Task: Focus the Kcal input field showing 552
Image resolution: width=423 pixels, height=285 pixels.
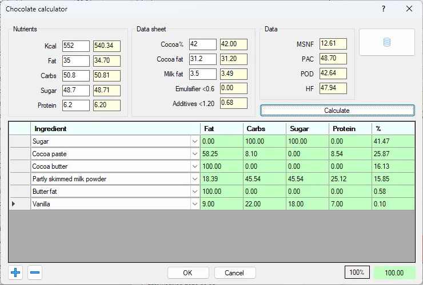Action: 76,46
